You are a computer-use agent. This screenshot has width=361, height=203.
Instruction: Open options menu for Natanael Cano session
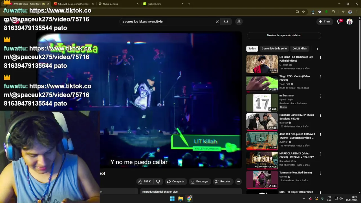(x=320, y=115)
